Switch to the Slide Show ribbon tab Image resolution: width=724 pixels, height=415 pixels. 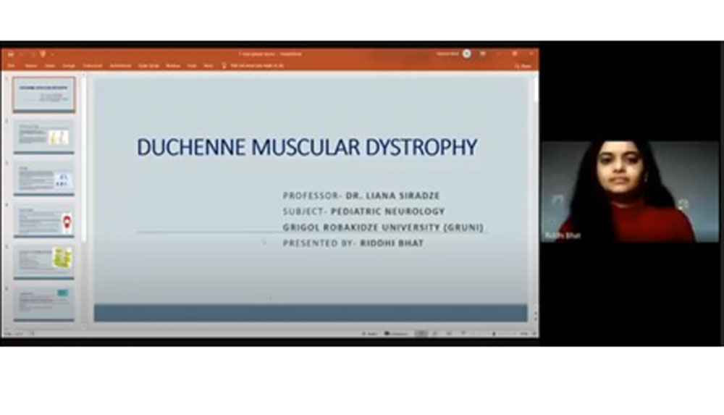[x=148, y=65]
